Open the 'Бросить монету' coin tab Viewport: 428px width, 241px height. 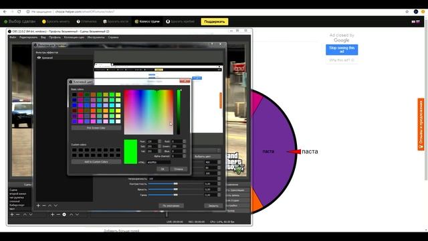[x=56, y=21]
